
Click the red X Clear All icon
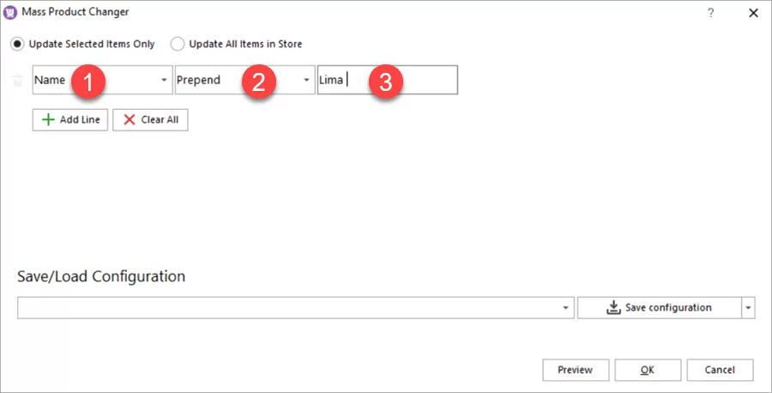130,120
